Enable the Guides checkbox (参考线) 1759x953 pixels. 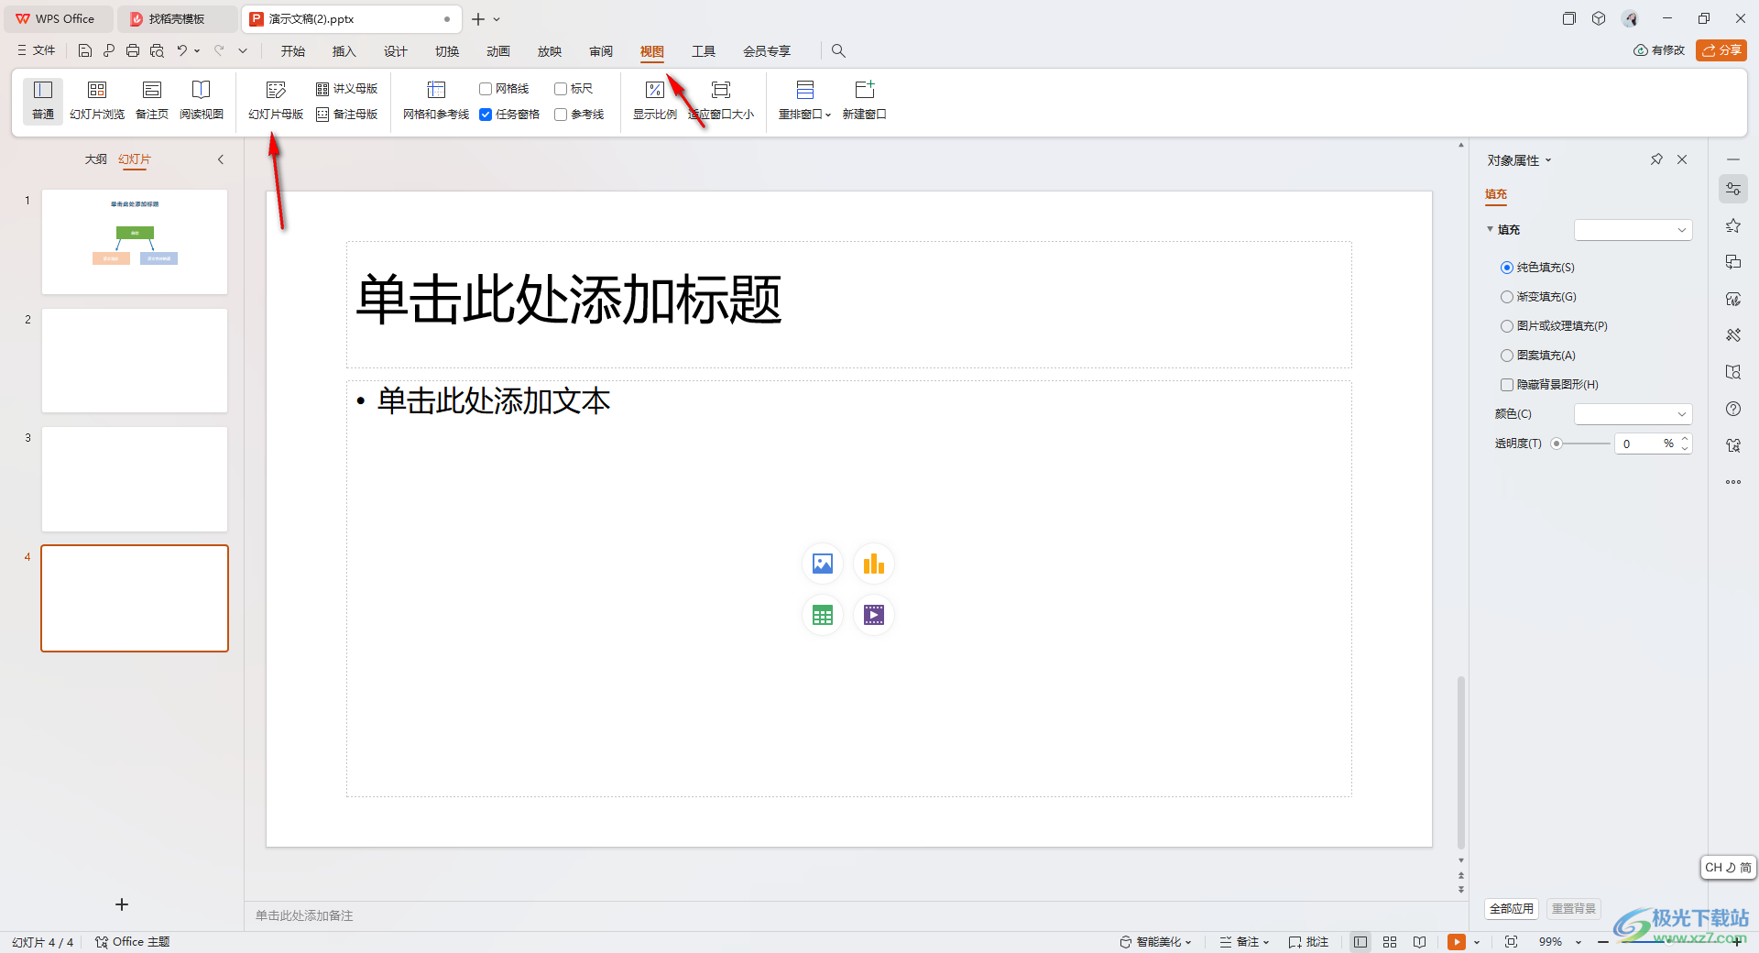click(x=561, y=115)
